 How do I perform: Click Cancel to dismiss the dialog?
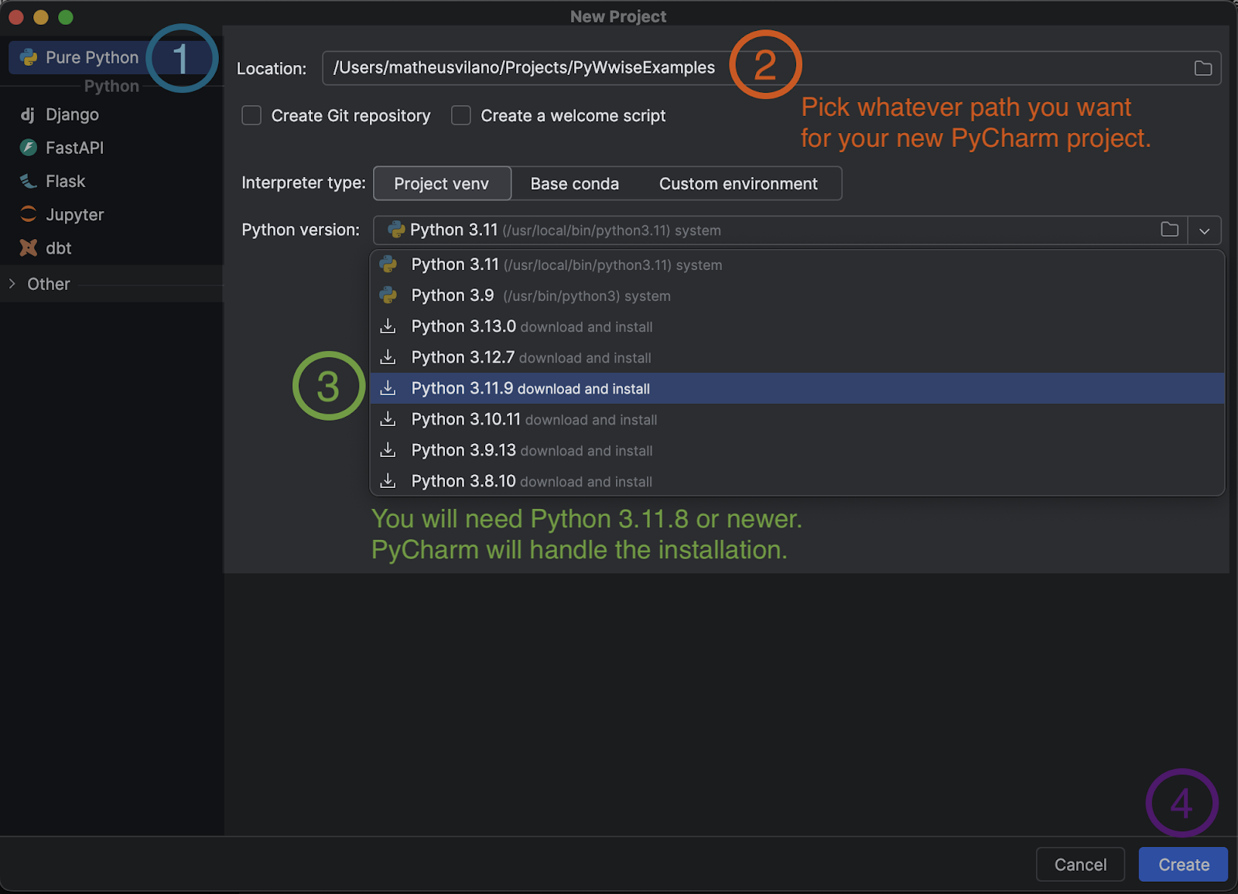point(1080,864)
